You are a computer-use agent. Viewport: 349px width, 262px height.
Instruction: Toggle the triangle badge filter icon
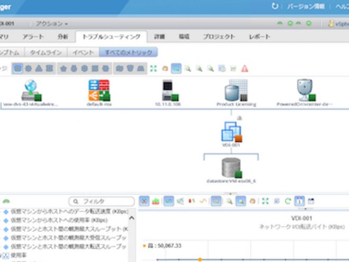pyautogui.click(x=39, y=68)
